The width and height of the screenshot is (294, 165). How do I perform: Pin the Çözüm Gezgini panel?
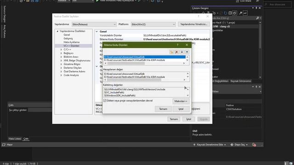pos(256,8)
